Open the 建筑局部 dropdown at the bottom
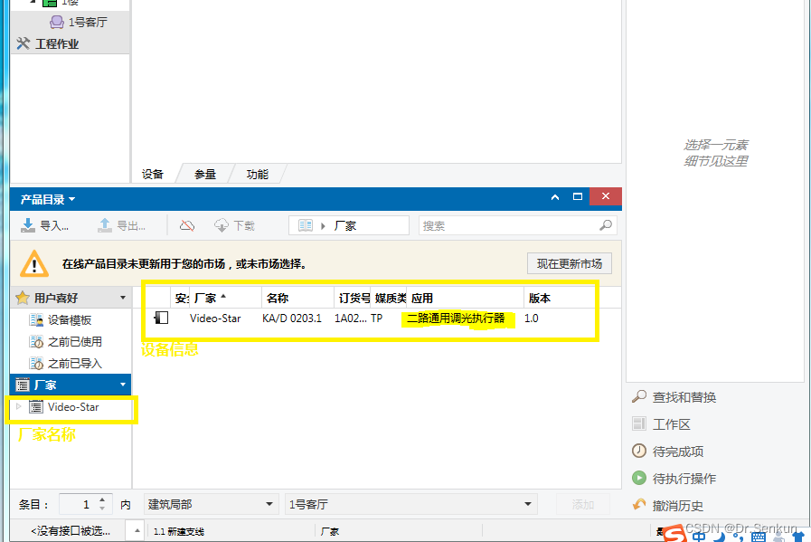The width and height of the screenshot is (811, 542). [268, 504]
